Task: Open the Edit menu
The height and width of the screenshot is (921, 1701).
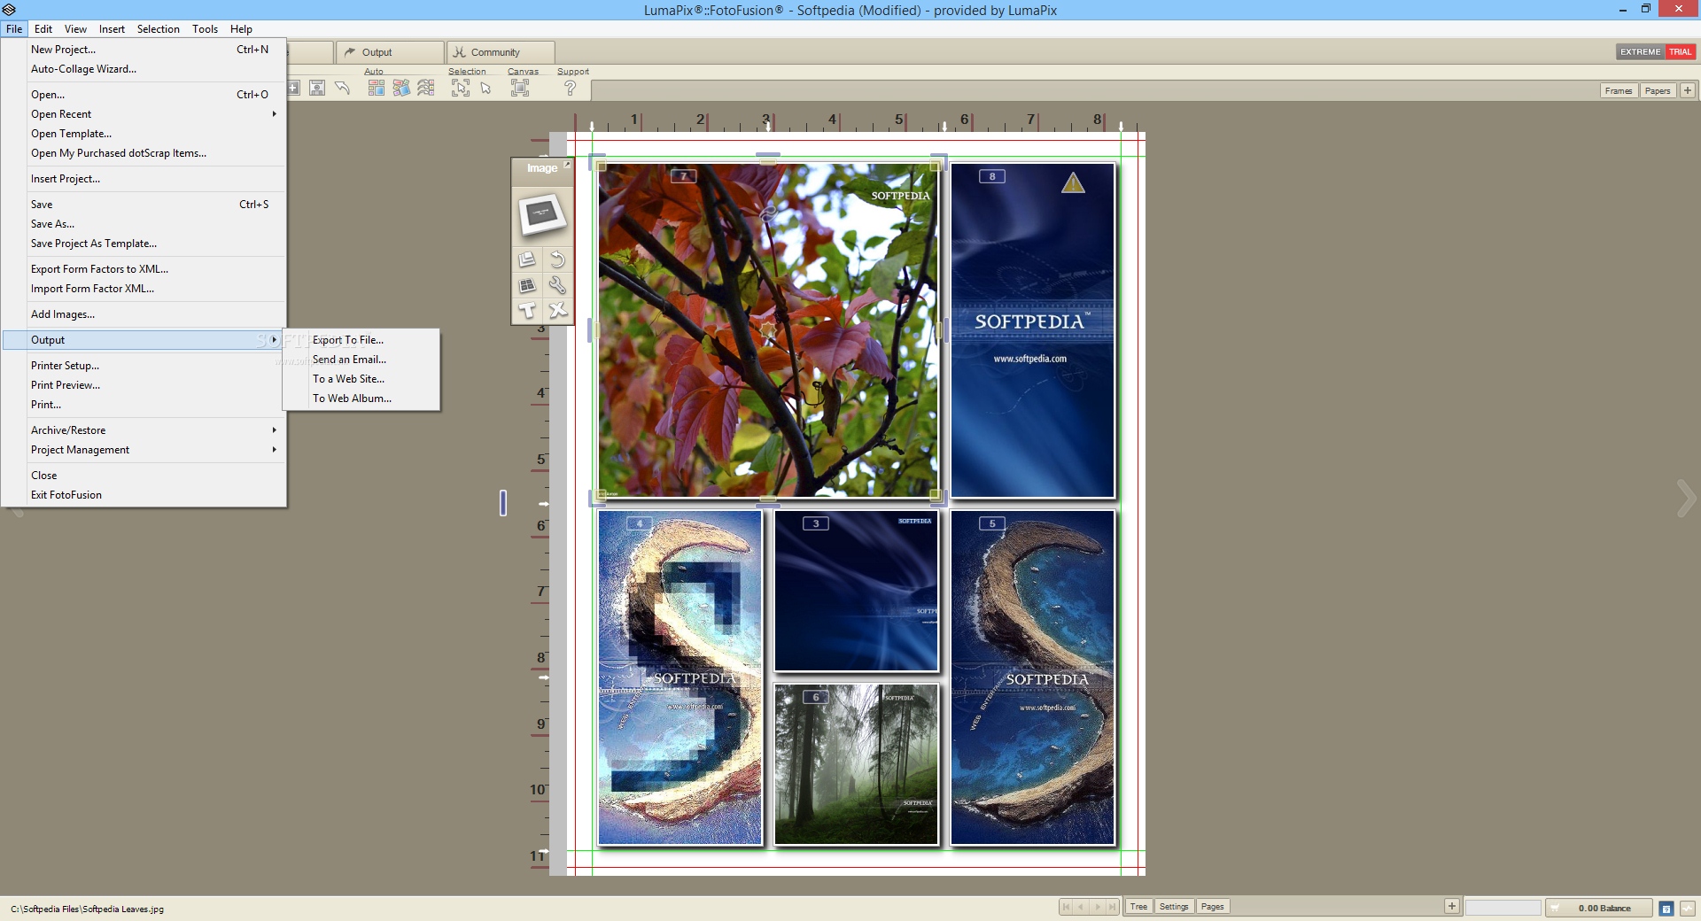Action: 43,28
